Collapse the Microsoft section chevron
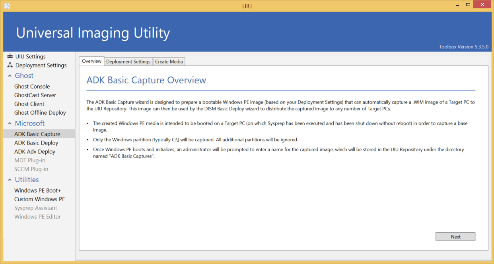494x264 pixels. coord(10,123)
